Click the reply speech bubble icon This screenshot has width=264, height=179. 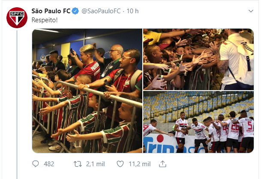36,164
